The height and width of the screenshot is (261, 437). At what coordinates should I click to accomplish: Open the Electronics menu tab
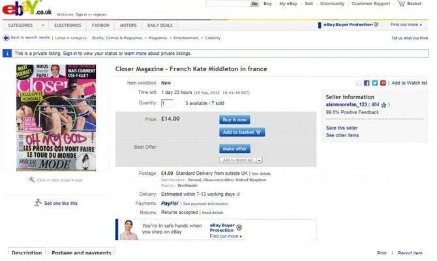pyautogui.click(x=68, y=25)
